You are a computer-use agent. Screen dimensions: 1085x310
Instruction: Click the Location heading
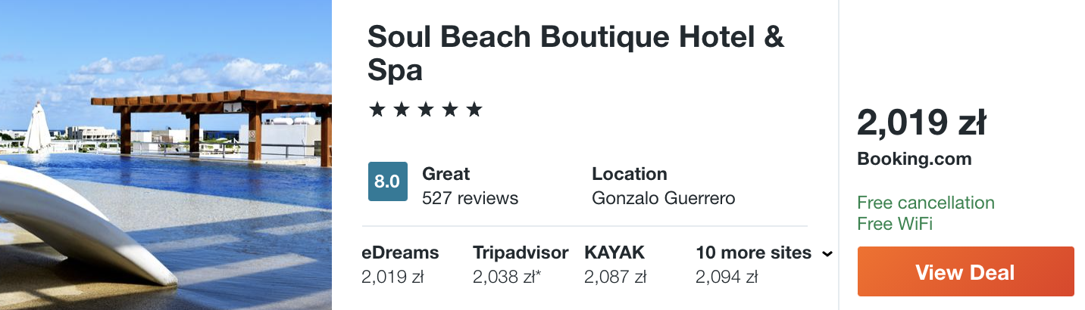(x=629, y=174)
